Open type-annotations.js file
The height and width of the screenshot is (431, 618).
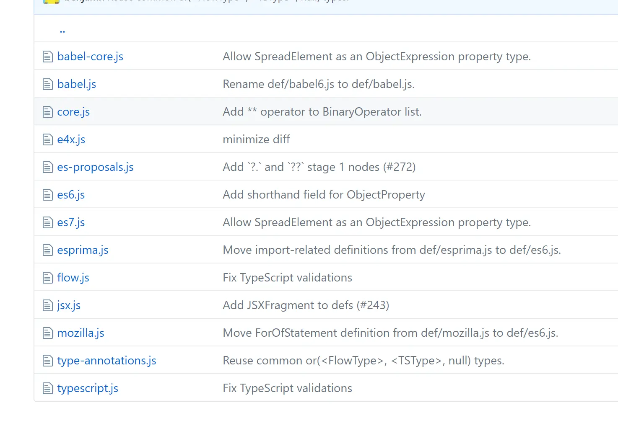tap(106, 361)
